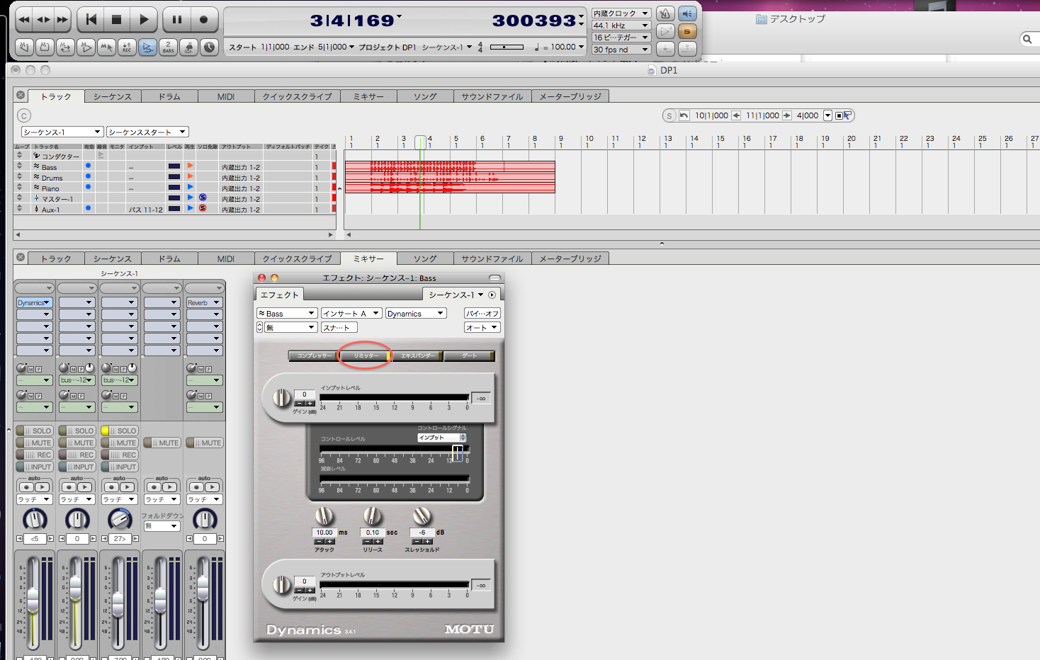Select the ゲート mode button
This screenshot has width=1040, height=660.
pos(469,355)
